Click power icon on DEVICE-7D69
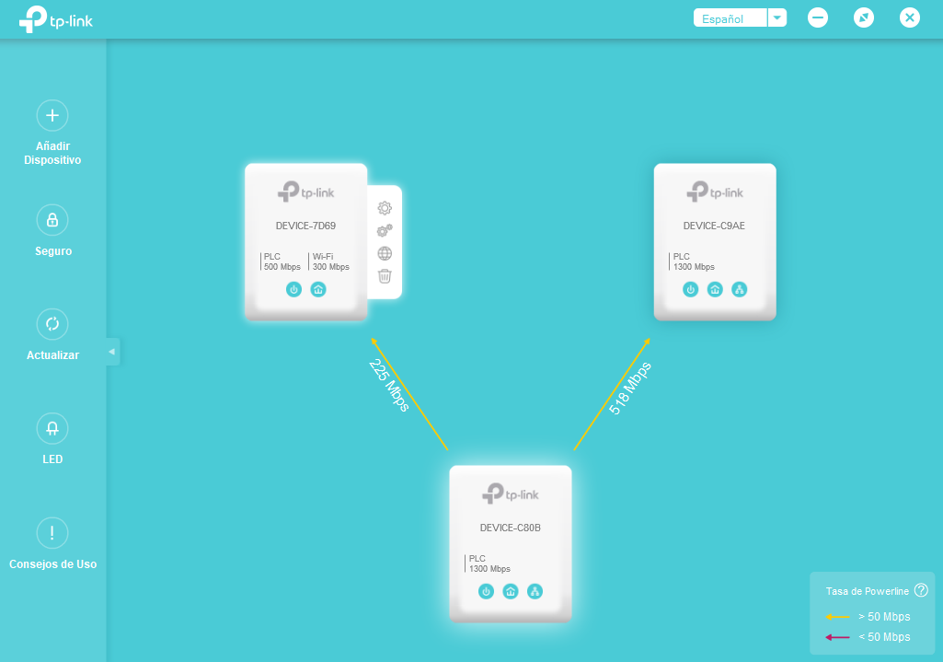This screenshot has height=662, width=943. (x=293, y=289)
